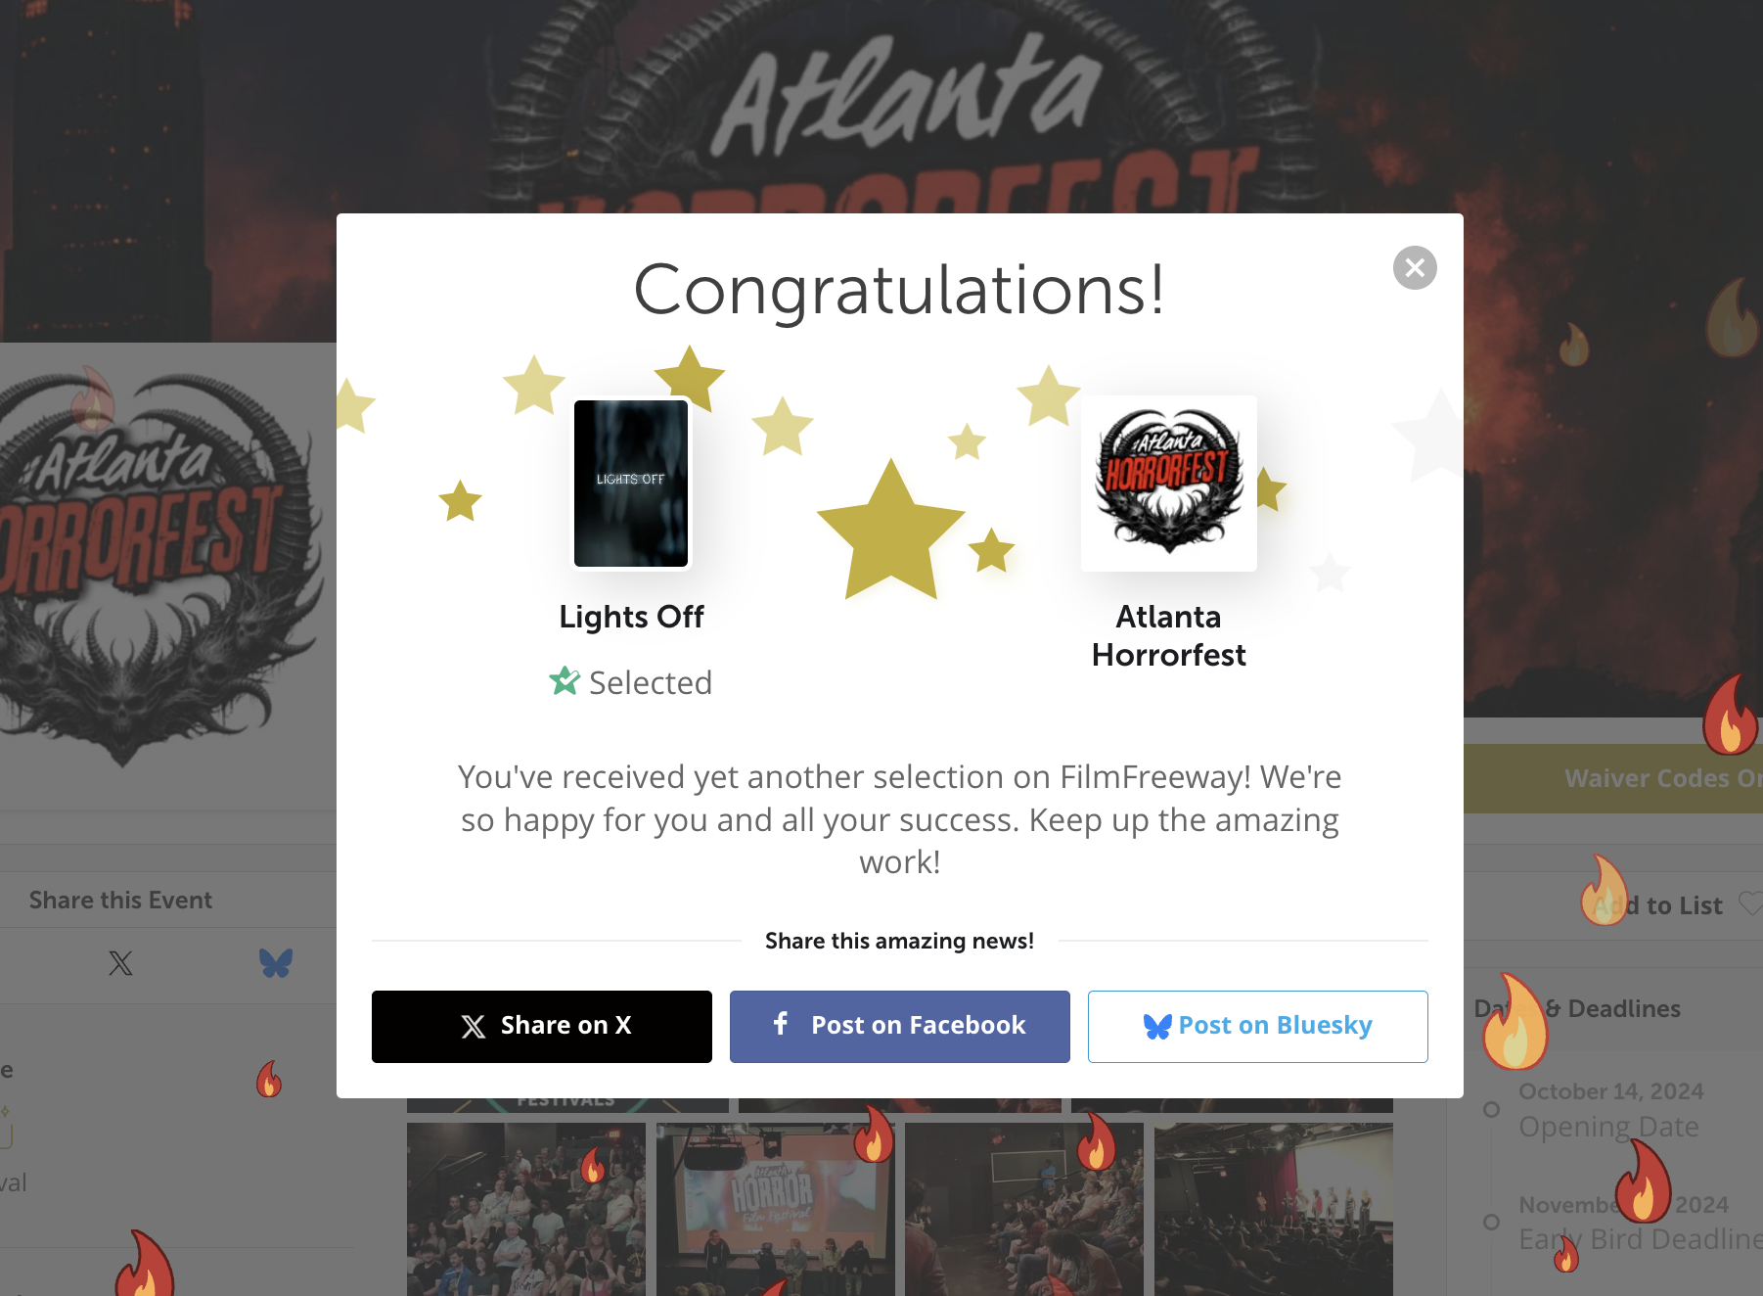The image size is (1763, 1296).
Task: Click the green Selected star icon
Action: click(x=565, y=680)
